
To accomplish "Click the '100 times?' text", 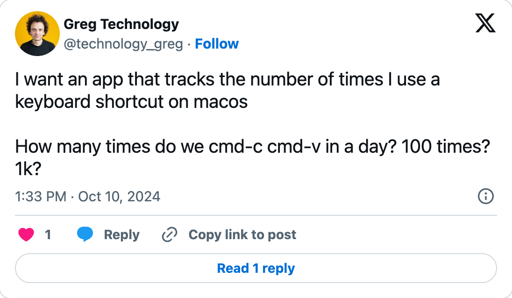I will [x=446, y=146].
